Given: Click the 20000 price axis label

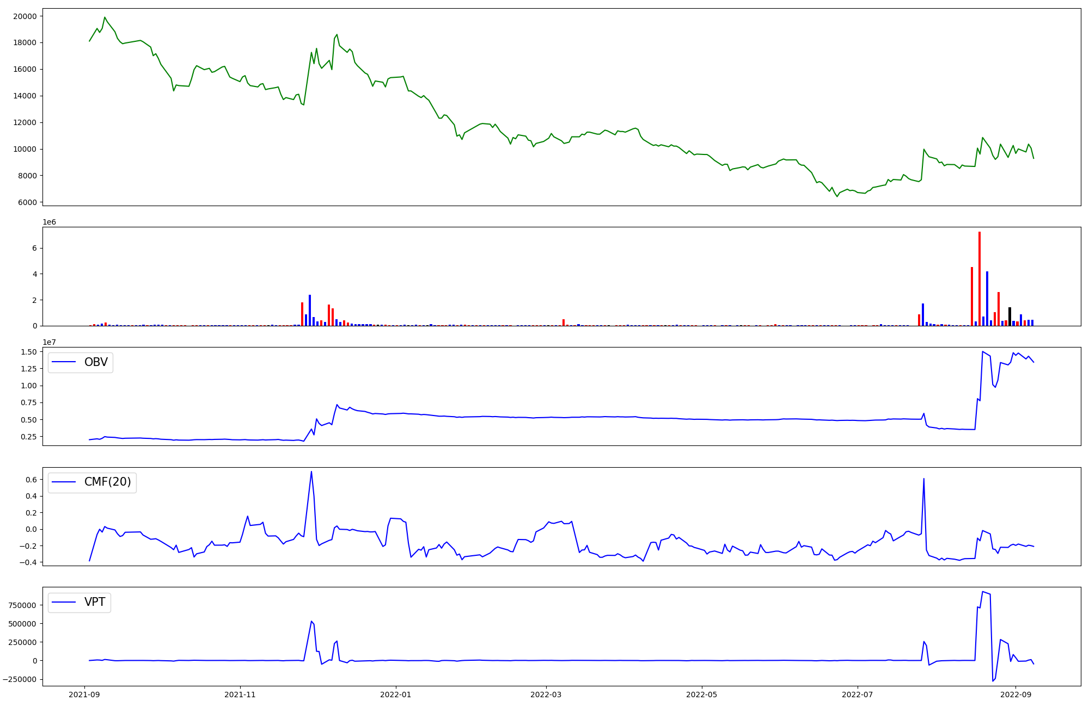Looking at the screenshot, I should click(x=25, y=16).
